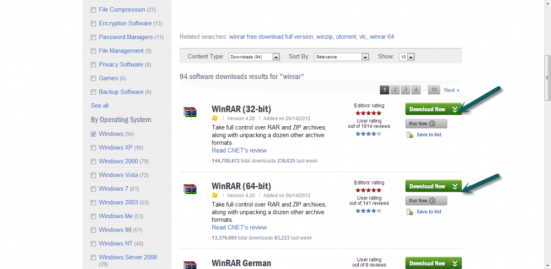The height and width of the screenshot is (269, 551).
Task: Go to results page 2
Action: [395, 90]
